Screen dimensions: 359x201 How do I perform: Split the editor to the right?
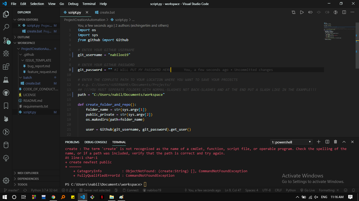point(344,12)
